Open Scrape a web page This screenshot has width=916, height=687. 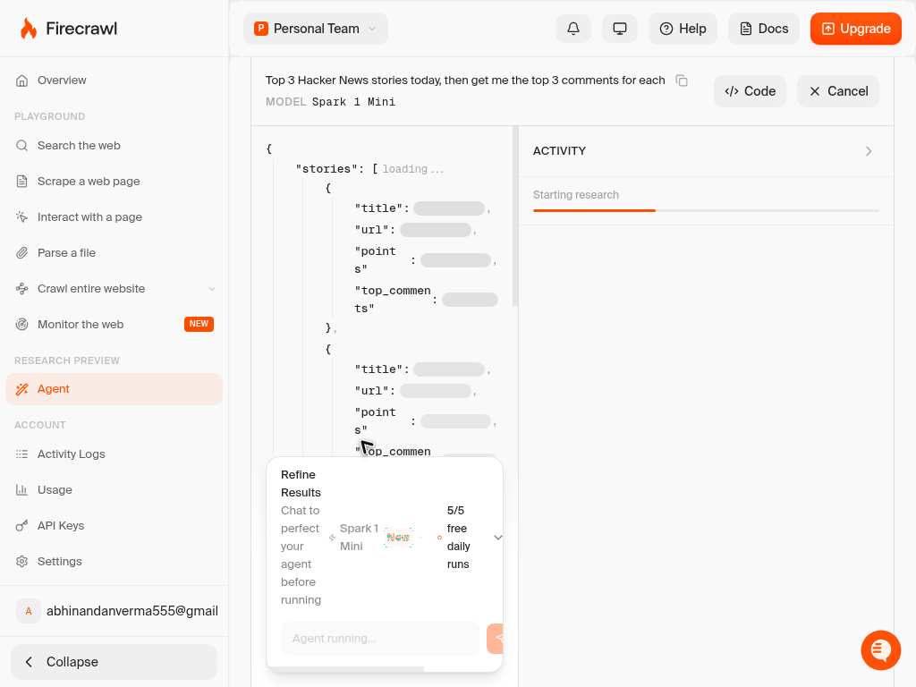click(114, 181)
